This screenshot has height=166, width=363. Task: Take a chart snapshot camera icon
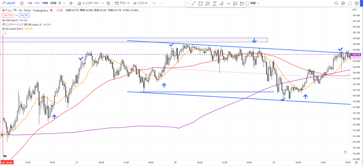click(357, 3)
